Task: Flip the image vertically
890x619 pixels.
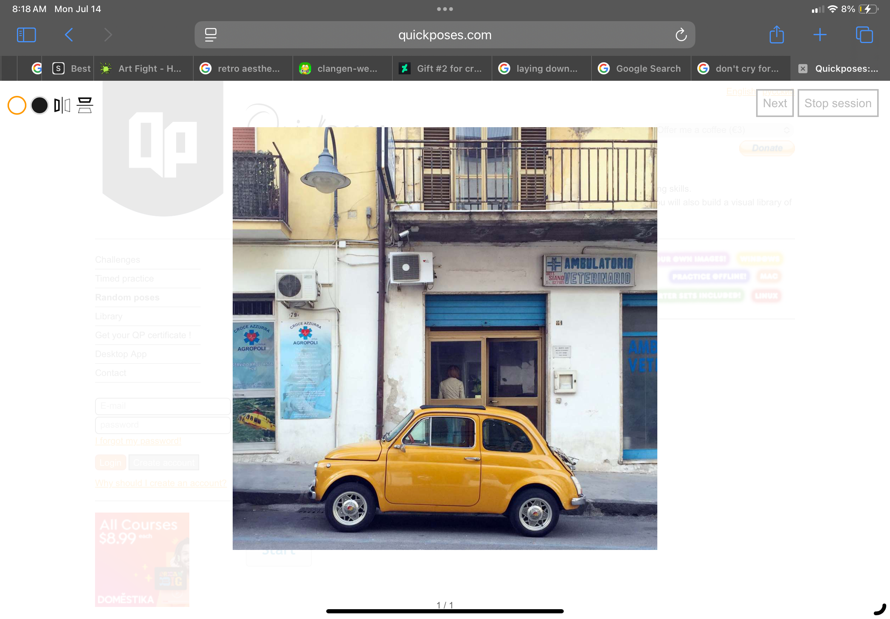Action: coord(84,105)
